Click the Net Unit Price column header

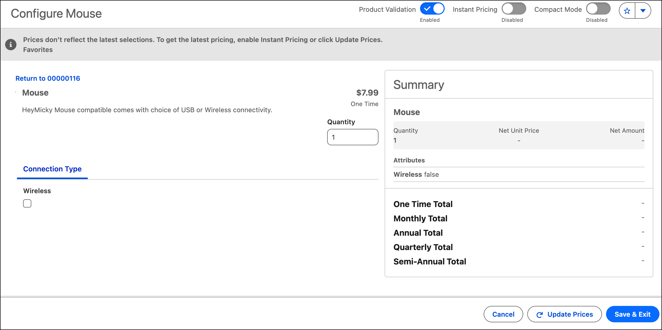pyautogui.click(x=519, y=131)
